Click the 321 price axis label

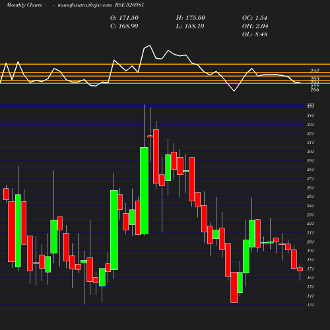pos(310,134)
